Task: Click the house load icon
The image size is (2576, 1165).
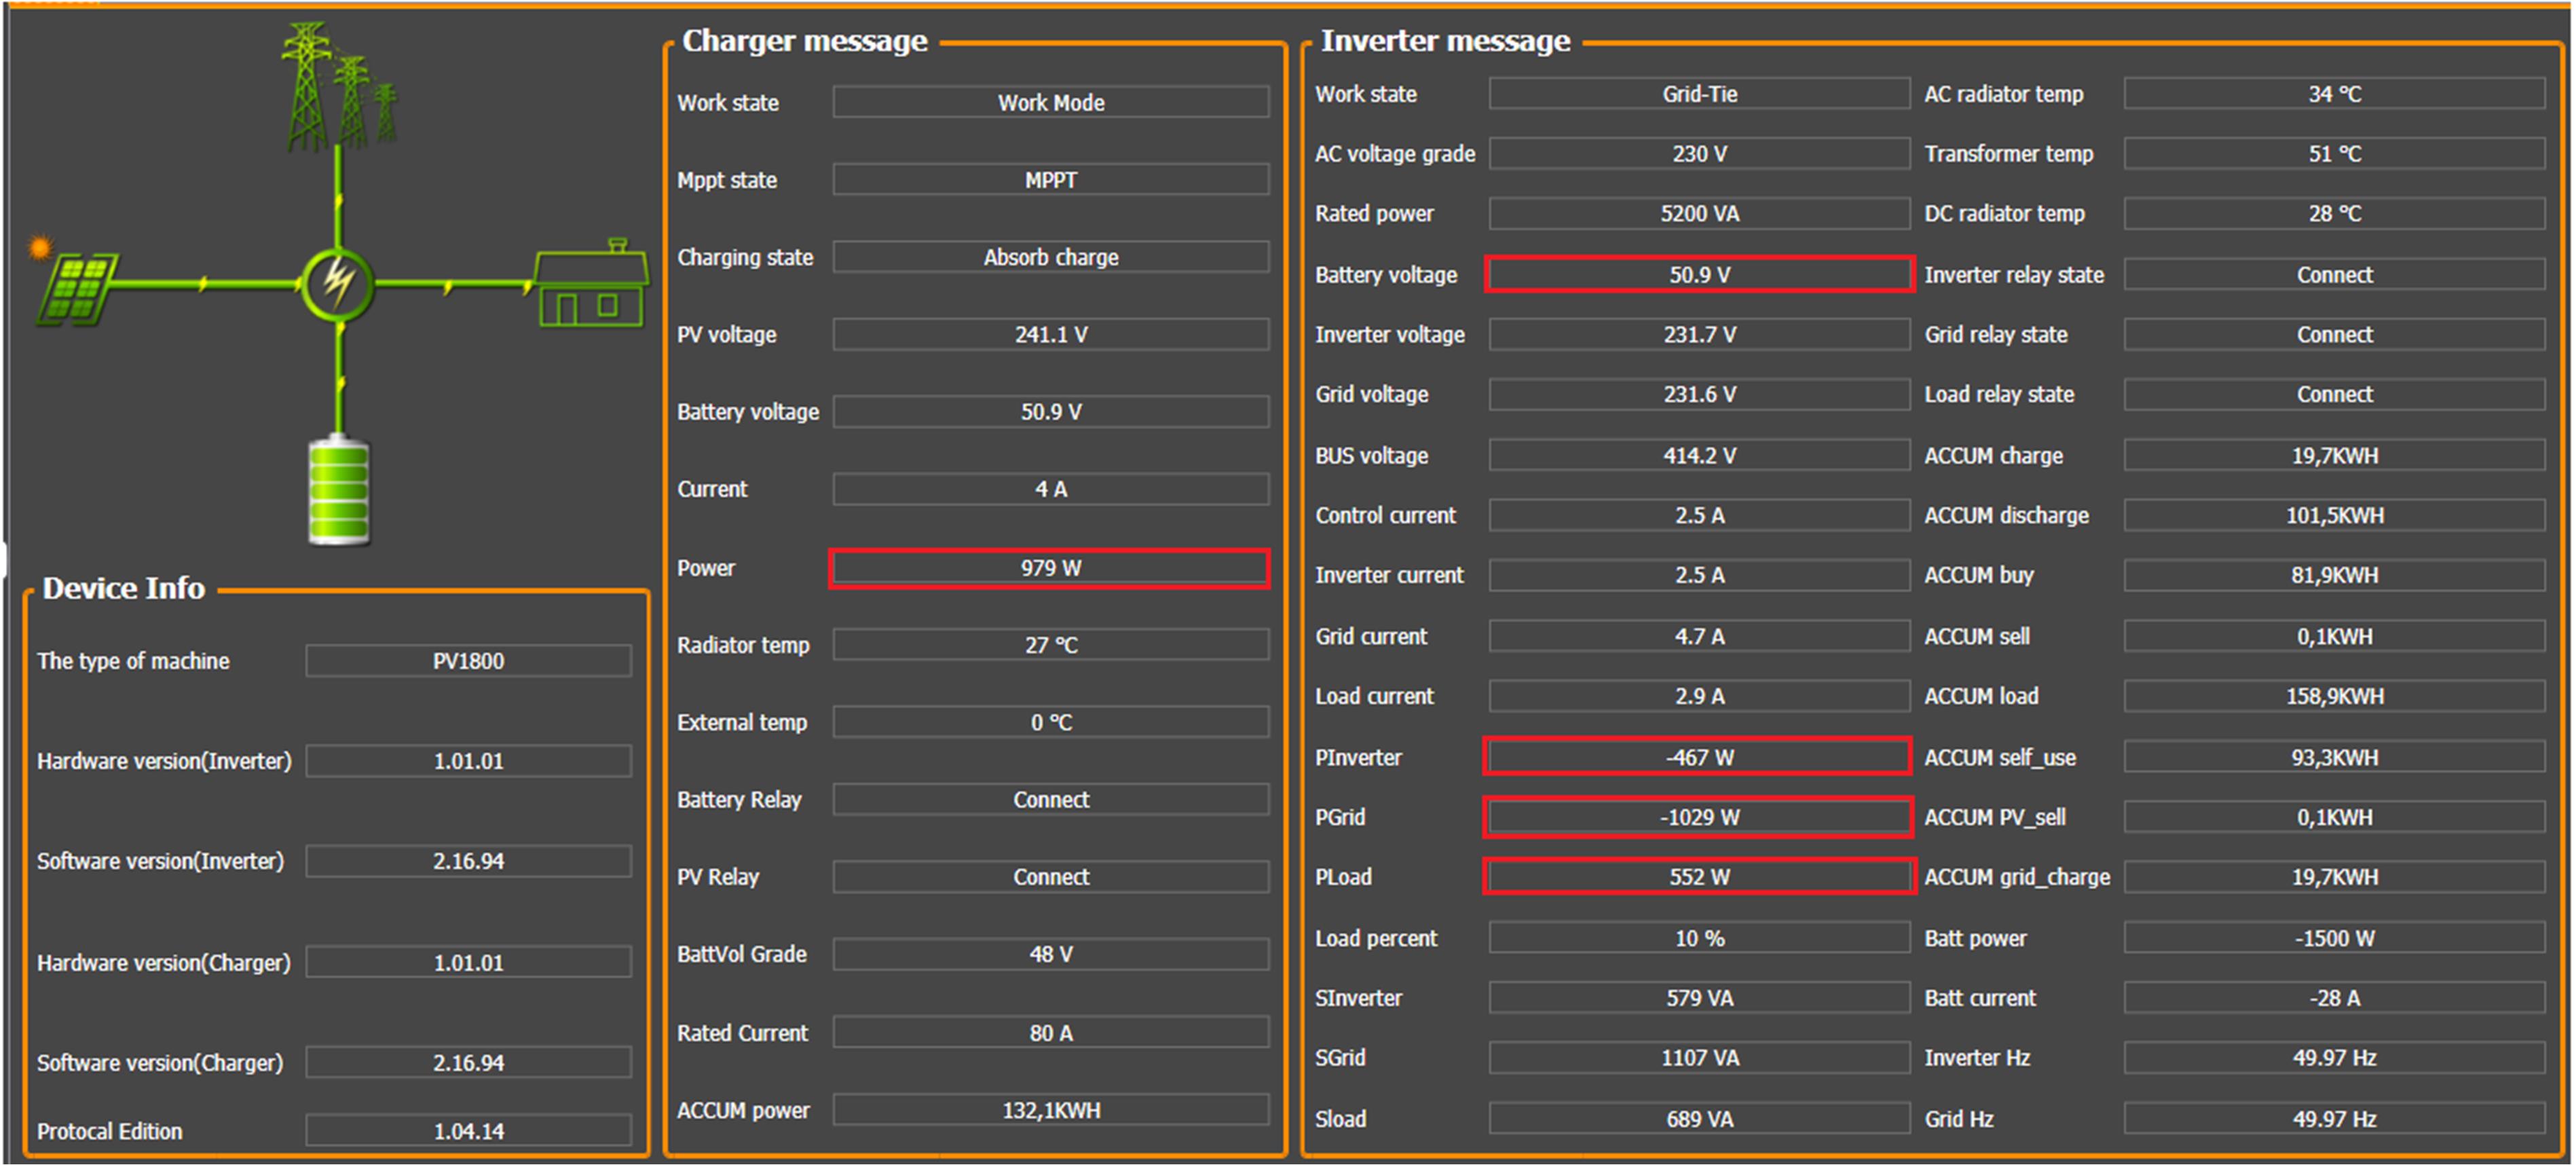Action: pos(590,287)
